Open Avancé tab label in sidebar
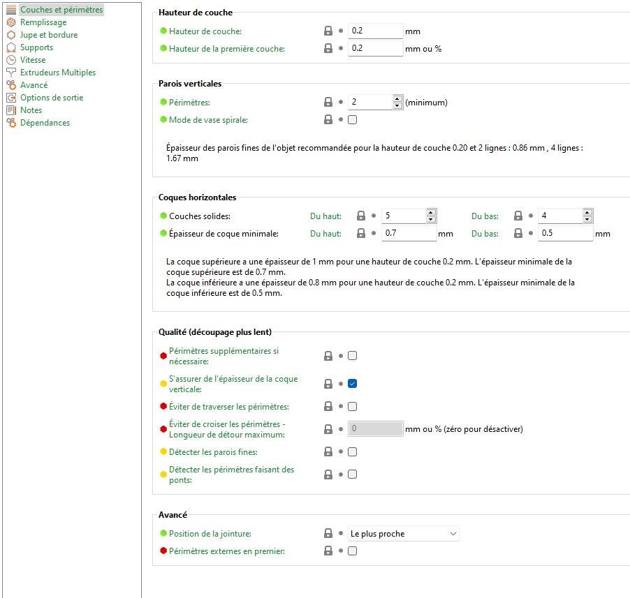The height and width of the screenshot is (598, 630). click(x=34, y=85)
